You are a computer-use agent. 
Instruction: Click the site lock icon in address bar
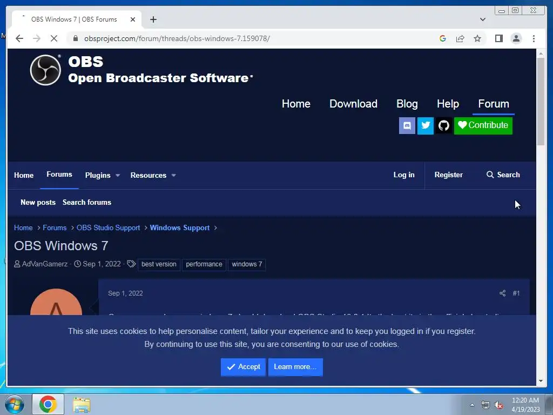(75, 38)
